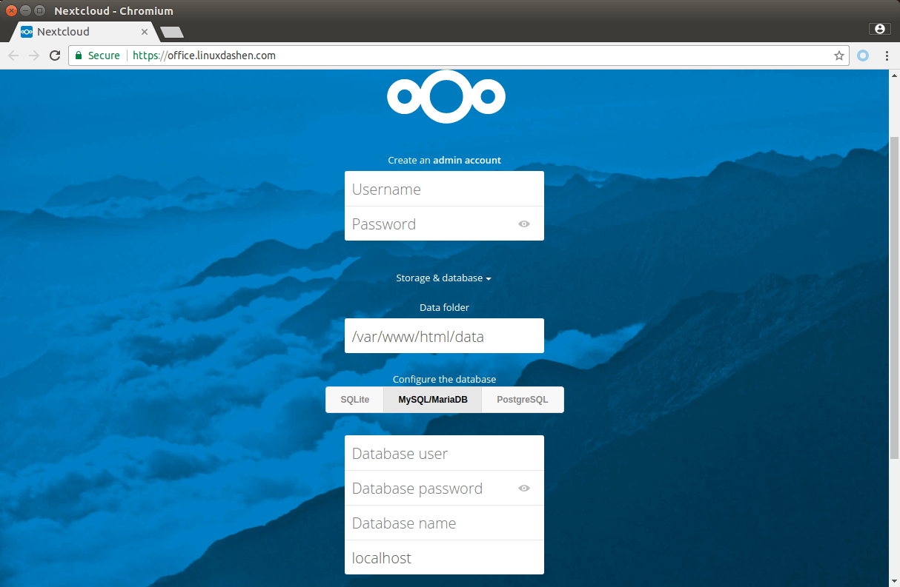The image size is (900, 587).
Task: Click the blue circle extension icon
Action: click(863, 56)
